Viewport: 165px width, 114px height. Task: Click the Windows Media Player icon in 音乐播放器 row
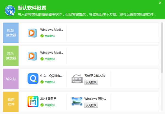[33, 56]
